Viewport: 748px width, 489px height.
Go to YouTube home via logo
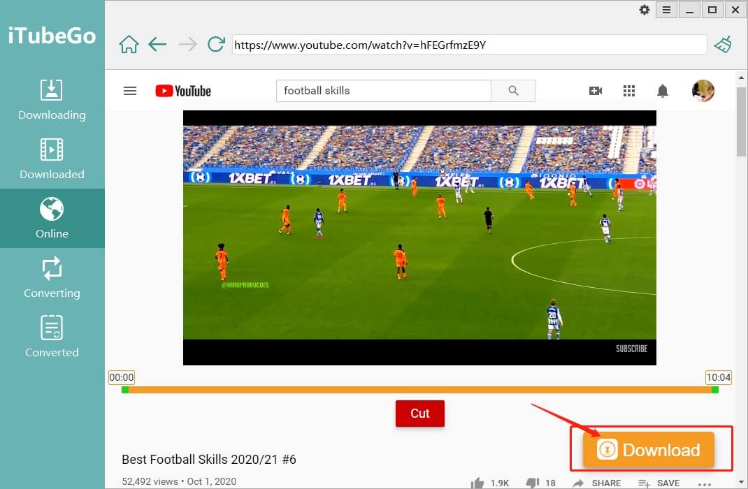pos(183,91)
